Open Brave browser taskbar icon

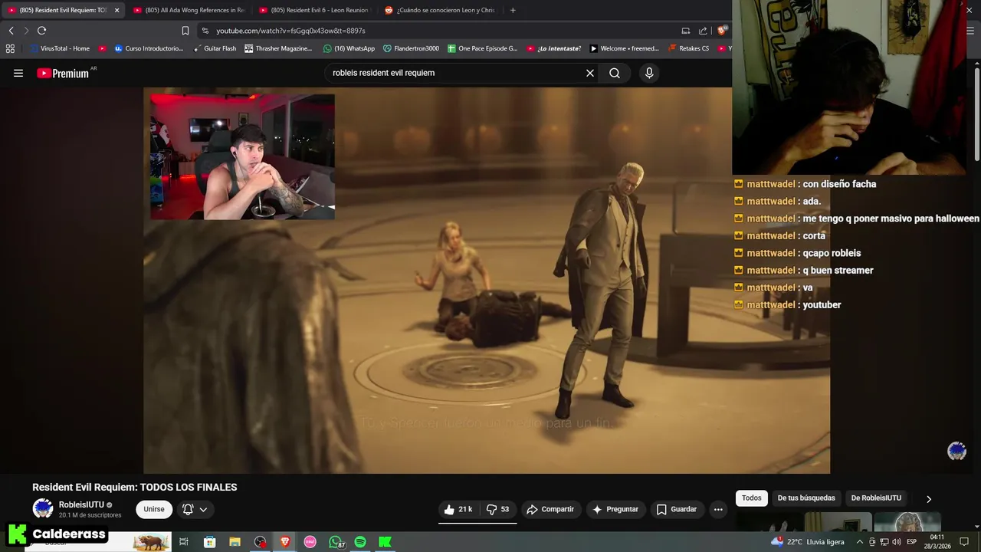[x=285, y=542]
